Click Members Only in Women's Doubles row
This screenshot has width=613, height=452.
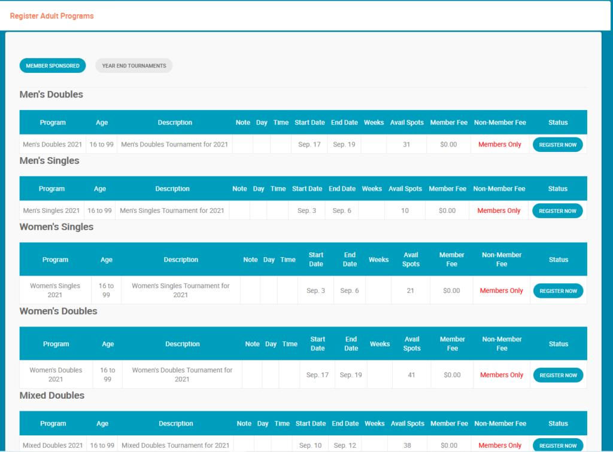coord(502,375)
